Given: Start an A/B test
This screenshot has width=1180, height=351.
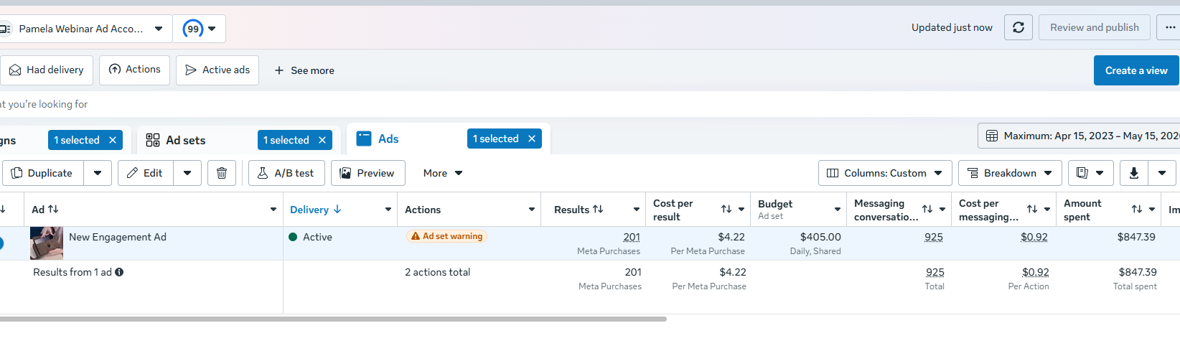Looking at the screenshot, I should (286, 173).
